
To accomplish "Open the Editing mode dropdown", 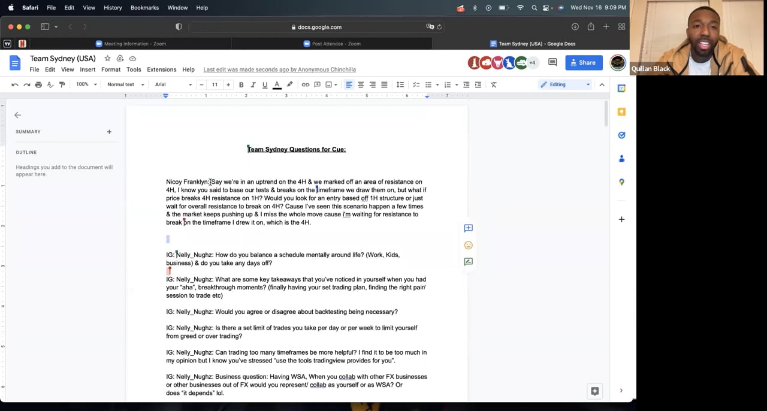I will [565, 84].
